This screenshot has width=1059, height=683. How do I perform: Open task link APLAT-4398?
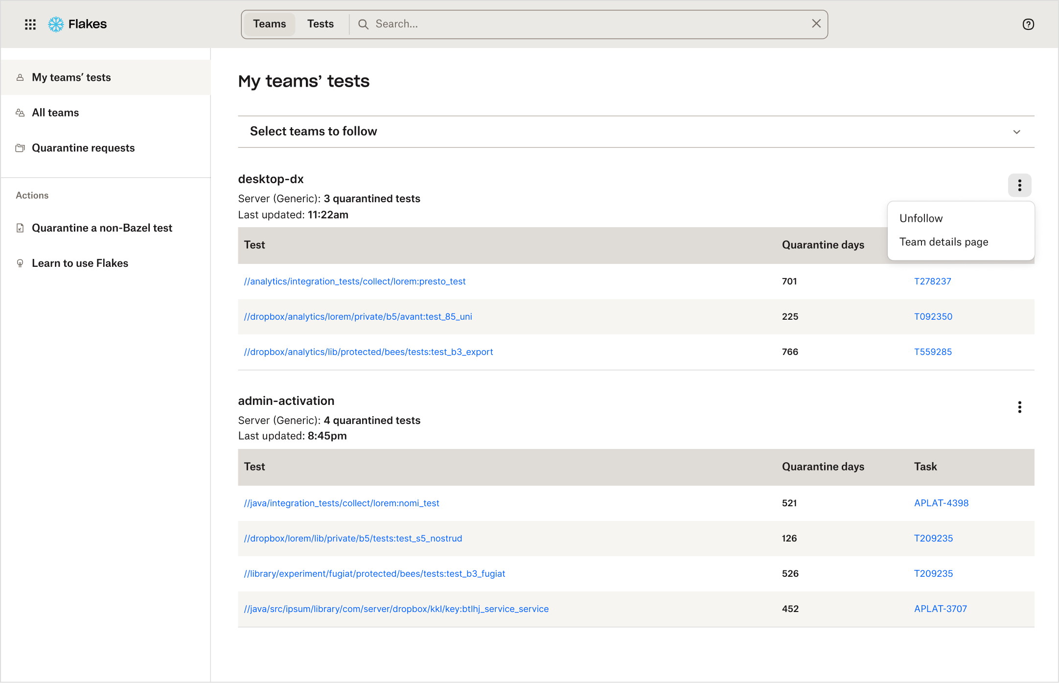pyautogui.click(x=941, y=503)
